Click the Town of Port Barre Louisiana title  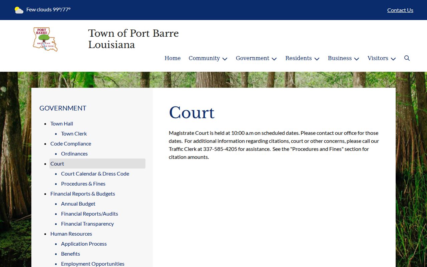pos(133,39)
